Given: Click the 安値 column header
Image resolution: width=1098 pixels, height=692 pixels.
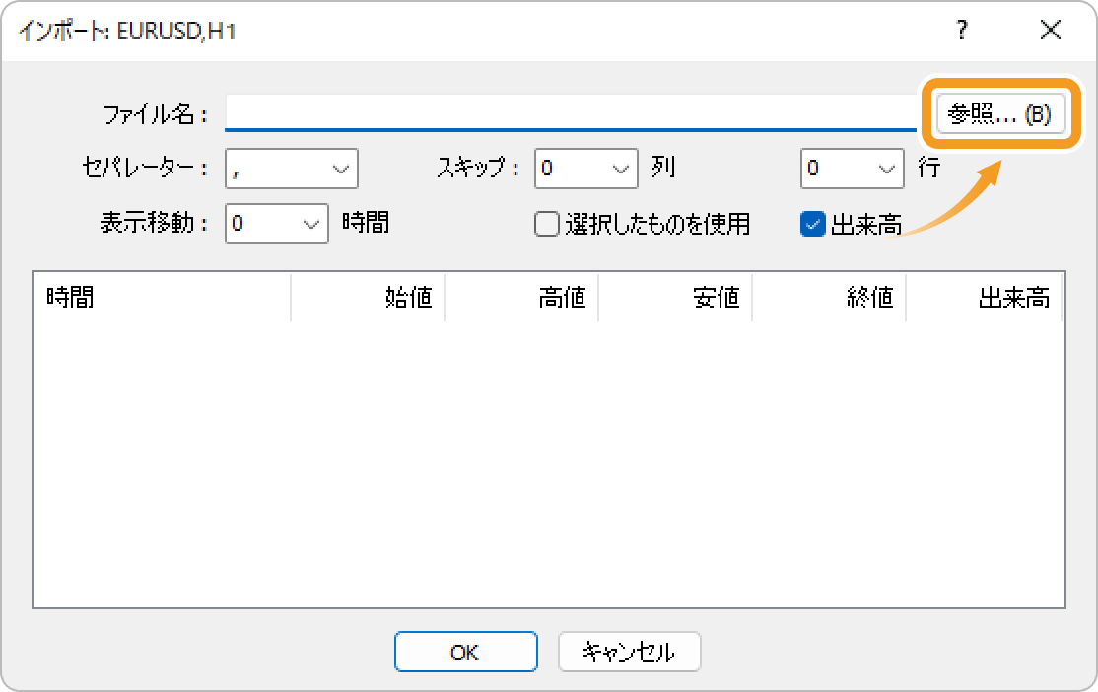Looking at the screenshot, I should point(675,298).
